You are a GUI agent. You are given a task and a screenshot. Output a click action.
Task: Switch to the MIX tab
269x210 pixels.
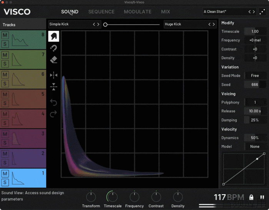[165, 12]
